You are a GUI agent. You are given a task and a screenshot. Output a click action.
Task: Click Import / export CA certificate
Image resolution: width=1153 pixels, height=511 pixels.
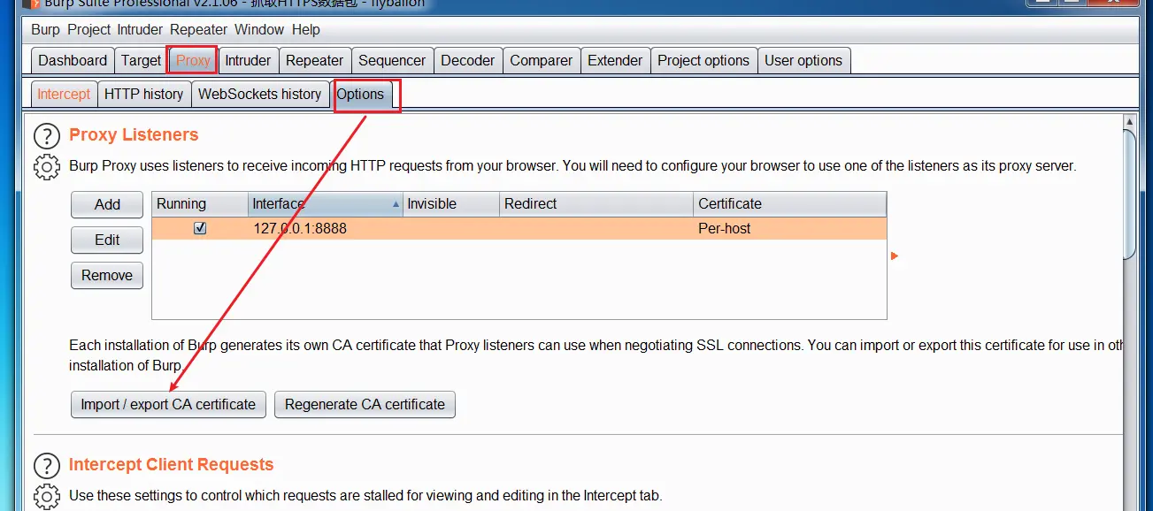pos(168,404)
